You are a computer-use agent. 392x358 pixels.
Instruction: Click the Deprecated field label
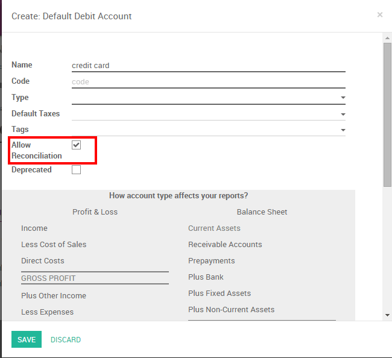(31, 170)
